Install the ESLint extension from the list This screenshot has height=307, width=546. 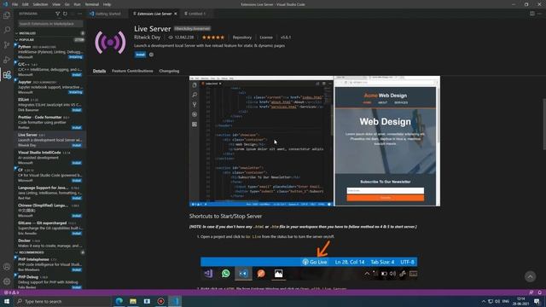(77, 110)
